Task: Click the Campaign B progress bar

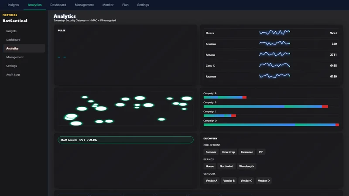Action: click(x=271, y=107)
